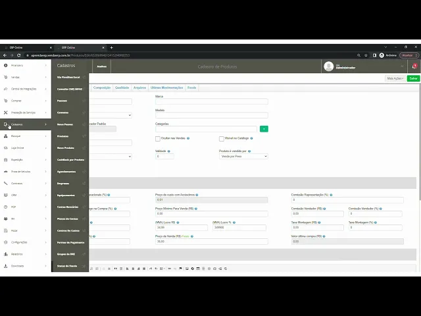421x316 pixels.
Task: Open the Mais Ações dropdown
Action: pos(395,78)
